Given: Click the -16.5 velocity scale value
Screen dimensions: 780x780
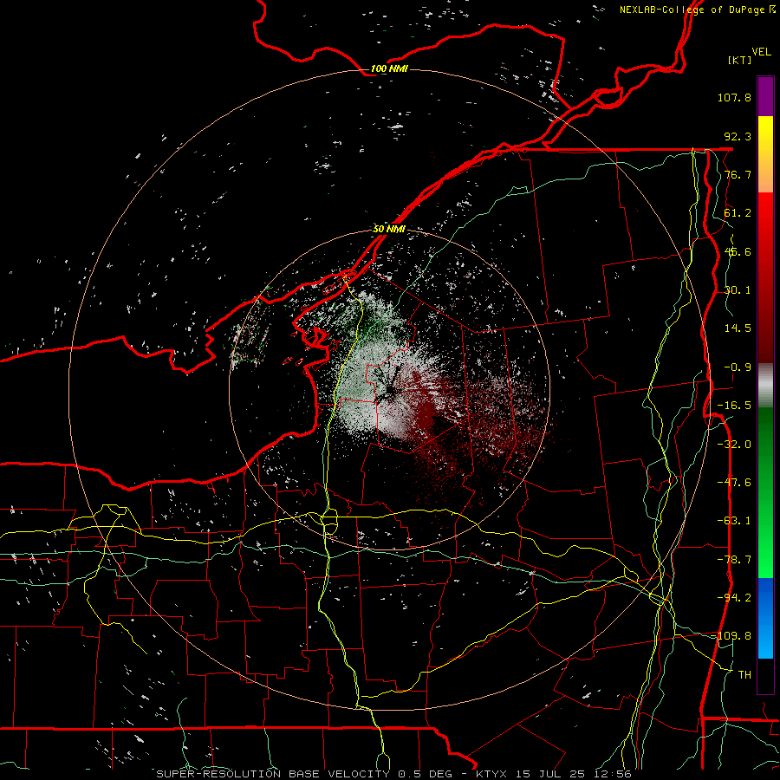Looking at the screenshot, I should 734,406.
